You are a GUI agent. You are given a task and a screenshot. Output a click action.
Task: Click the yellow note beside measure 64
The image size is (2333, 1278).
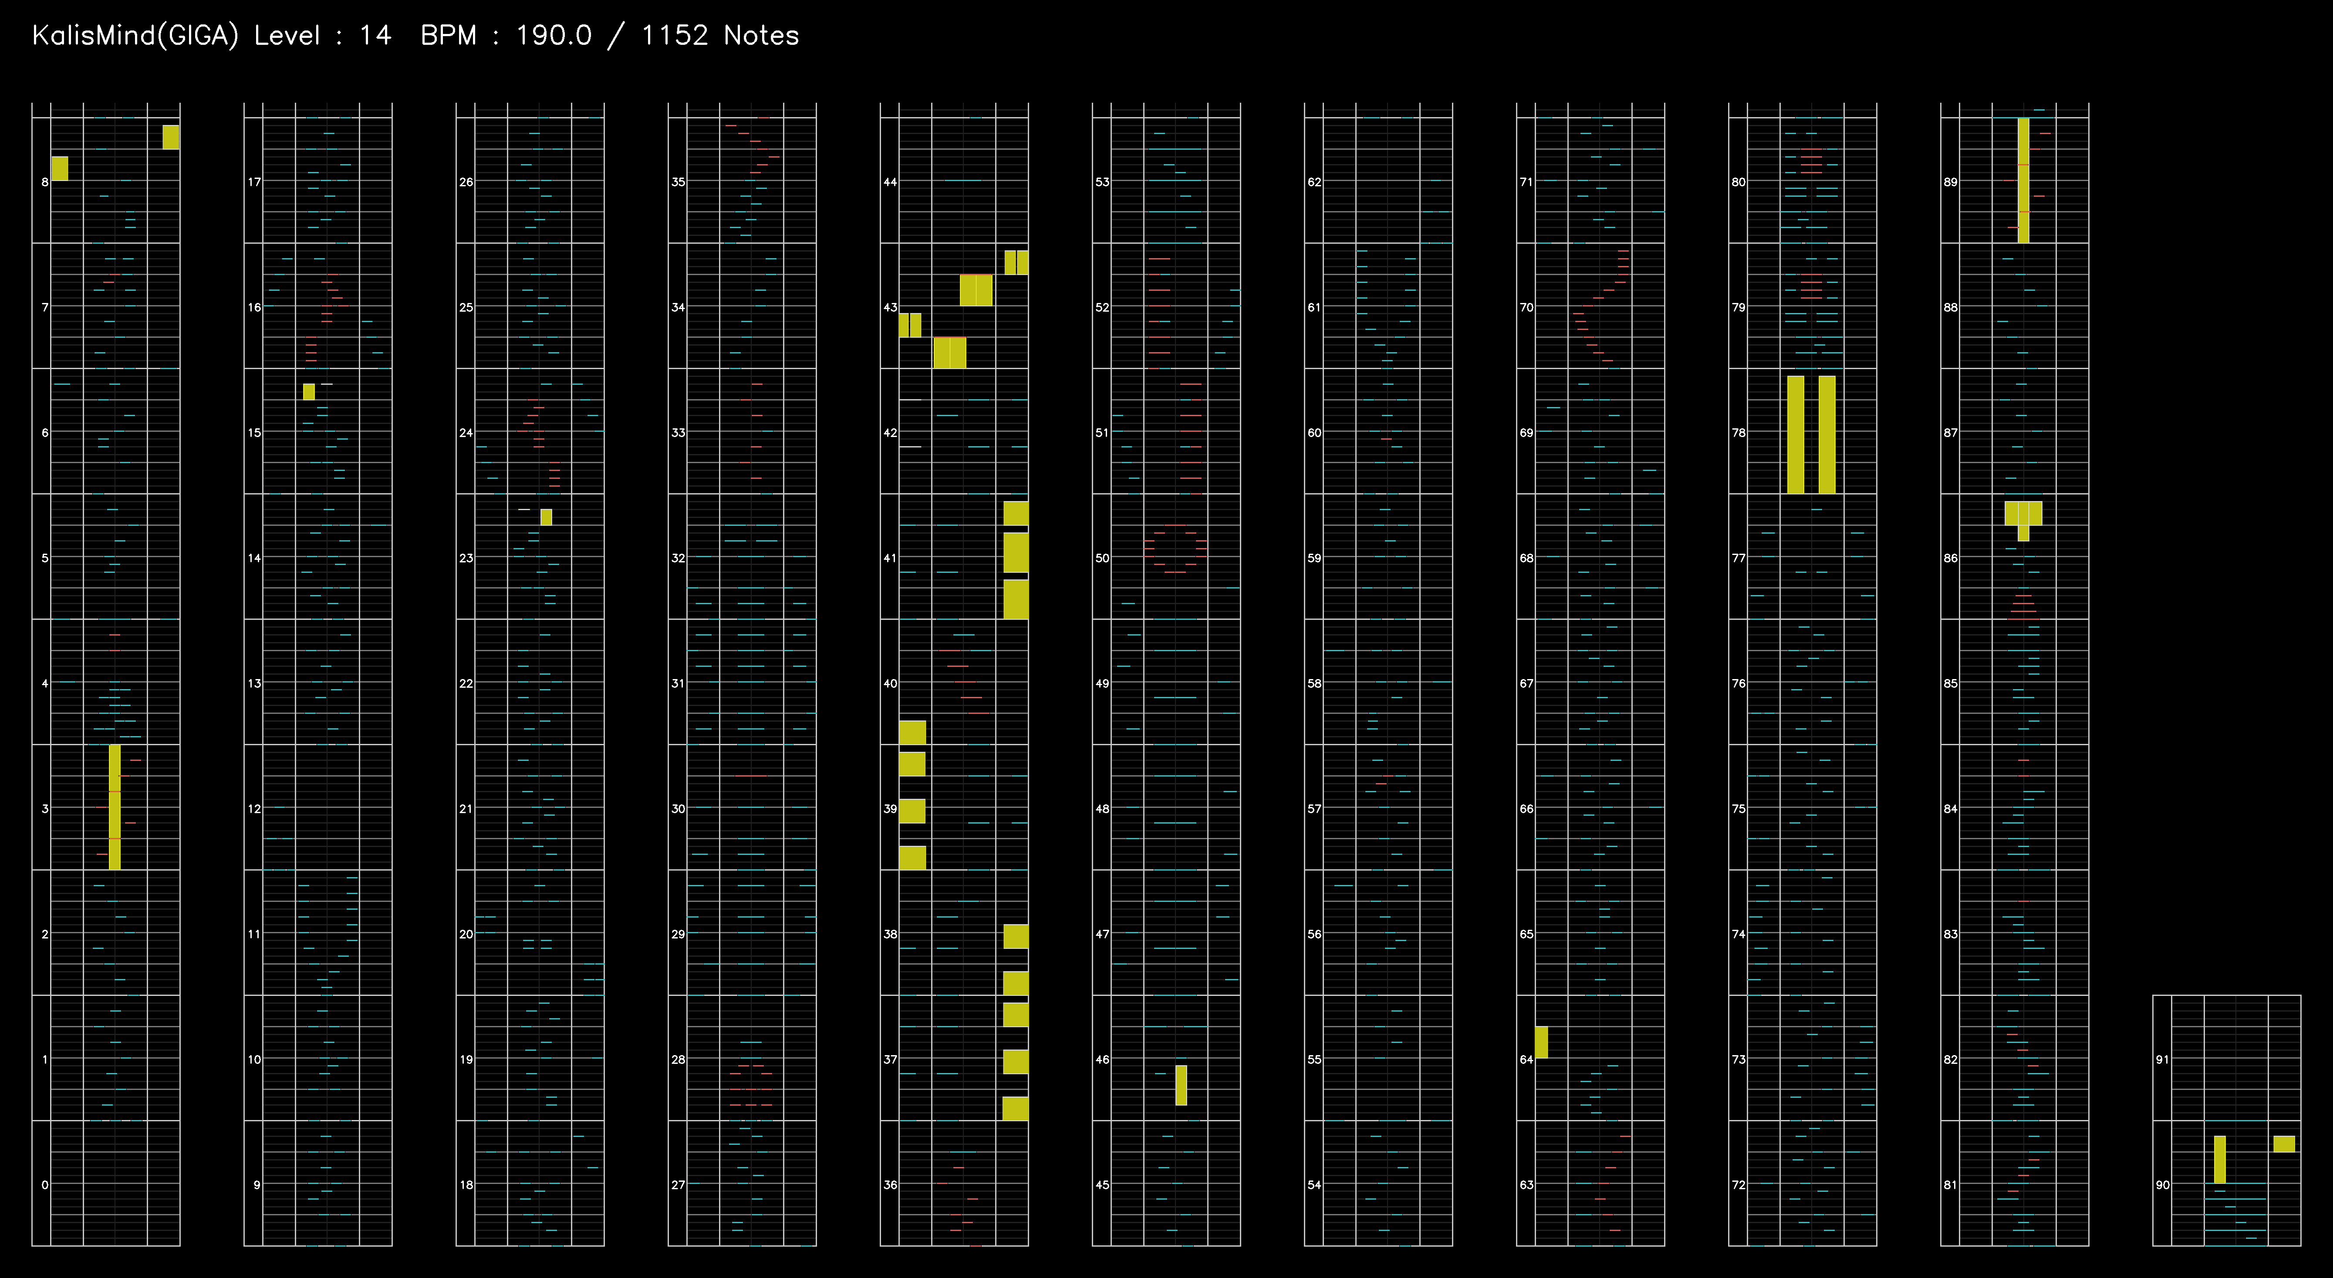(1541, 1043)
